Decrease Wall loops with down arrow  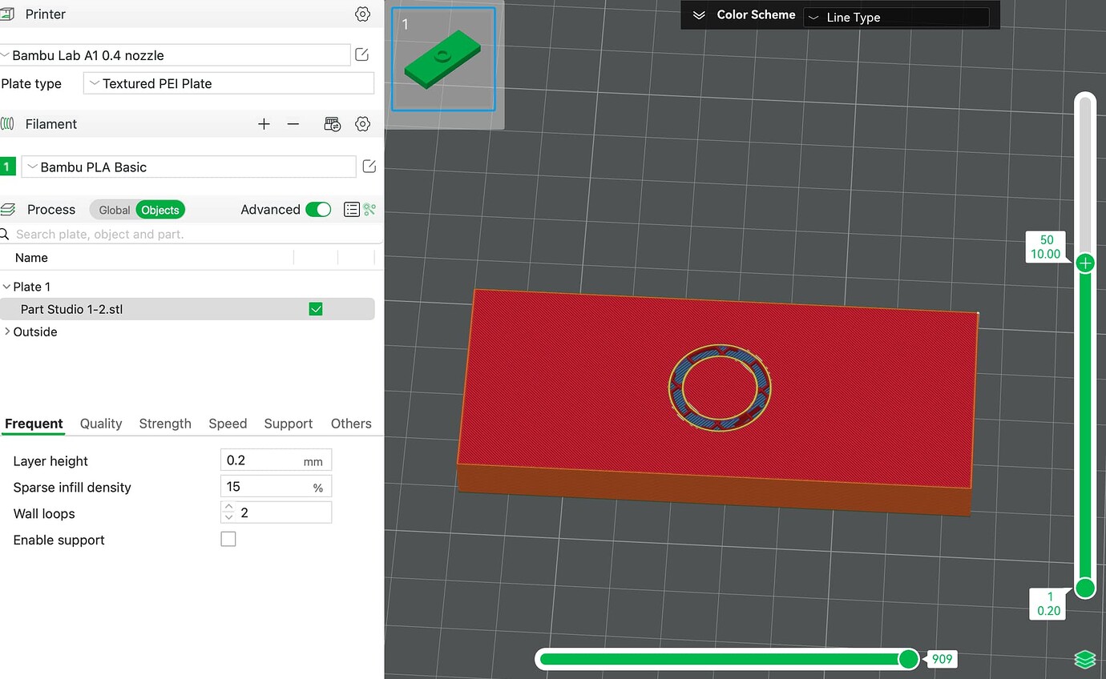pos(229,517)
